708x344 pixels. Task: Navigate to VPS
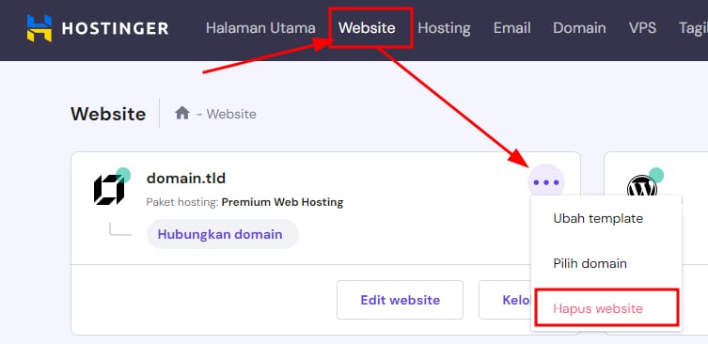coord(642,28)
